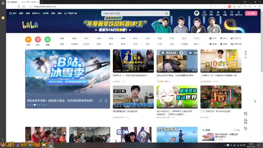Open the 专栏 link
Screen dimensions: 263x148
(x=213, y=38)
